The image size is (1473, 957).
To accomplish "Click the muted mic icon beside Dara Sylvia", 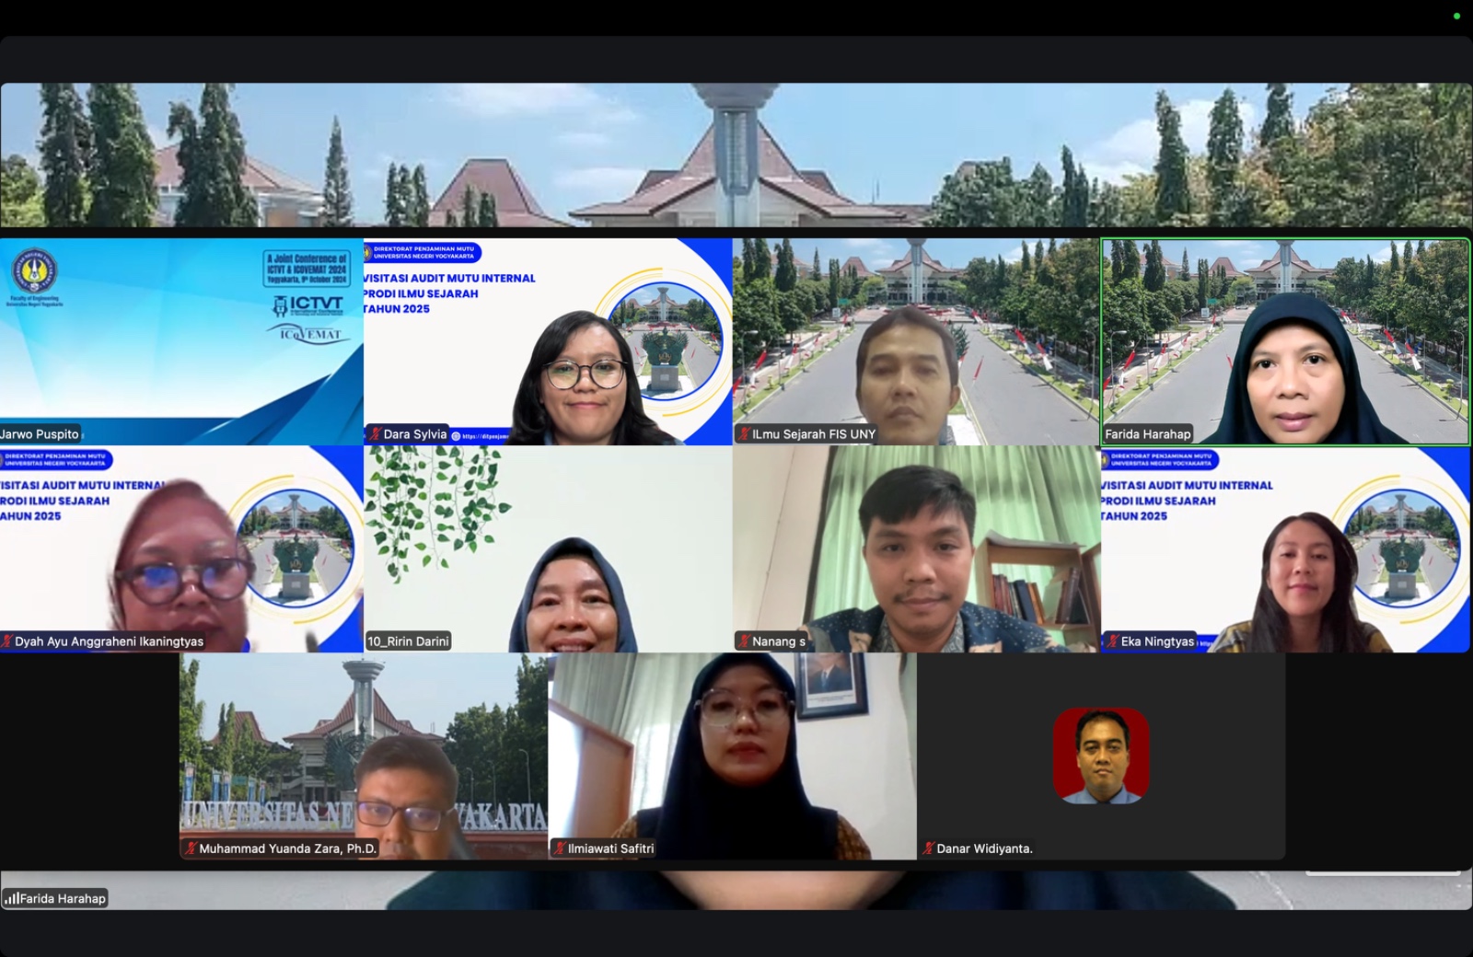I will 376,434.
